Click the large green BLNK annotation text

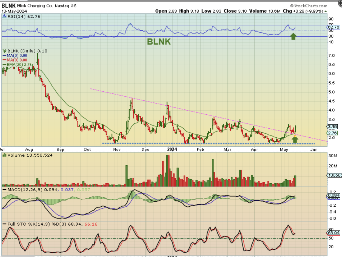pyautogui.click(x=159, y=42)
